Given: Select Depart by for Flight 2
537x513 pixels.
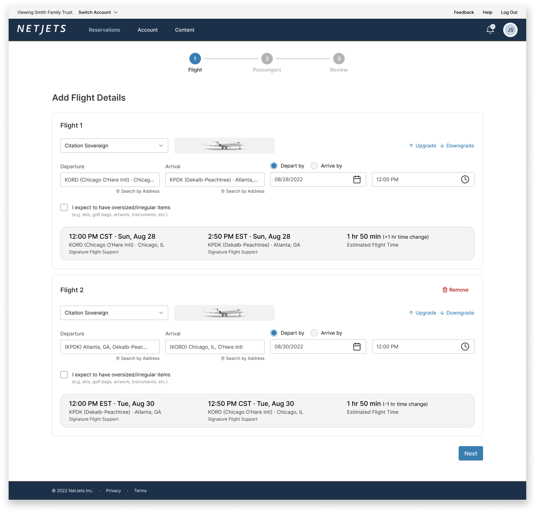Looking at the screenshot, I should coord(274,333).
